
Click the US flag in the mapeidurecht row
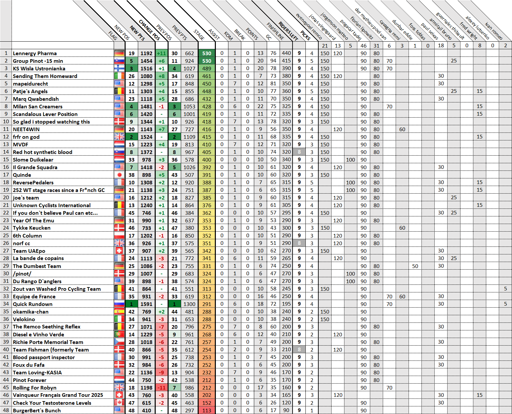(119, 84)
